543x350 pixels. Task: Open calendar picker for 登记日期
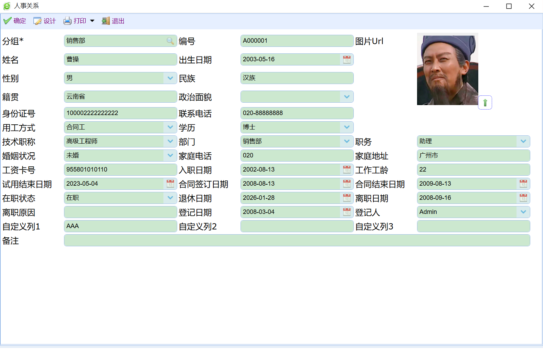click(347, 212)
